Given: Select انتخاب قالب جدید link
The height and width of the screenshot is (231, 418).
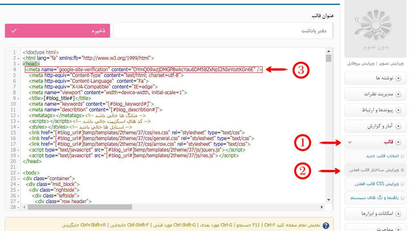Looking at the screenshot, I should coord(382,156).
